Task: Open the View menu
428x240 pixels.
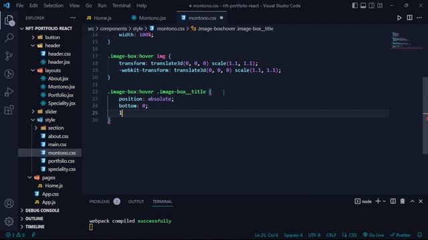Action: click(x=74, y=5)
